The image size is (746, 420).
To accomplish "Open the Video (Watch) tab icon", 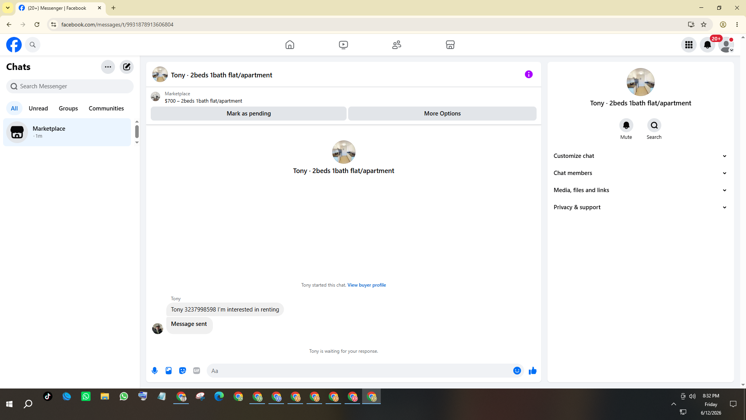I will (343, 45).
